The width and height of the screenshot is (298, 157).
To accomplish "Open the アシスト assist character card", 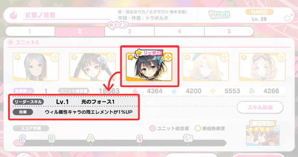I will 263,134.
